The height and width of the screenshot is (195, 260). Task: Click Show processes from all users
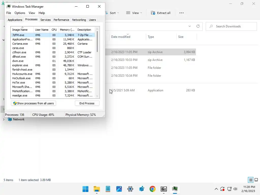pyautogui.click(x=34, y=103)
